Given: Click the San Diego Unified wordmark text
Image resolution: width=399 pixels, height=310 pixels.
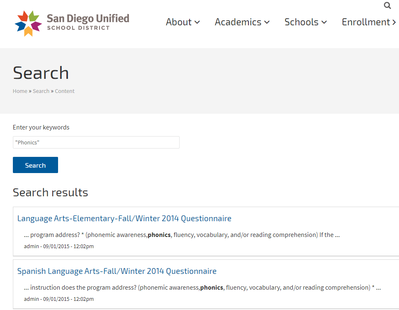Looking at the screenshot, I should 88,19.
